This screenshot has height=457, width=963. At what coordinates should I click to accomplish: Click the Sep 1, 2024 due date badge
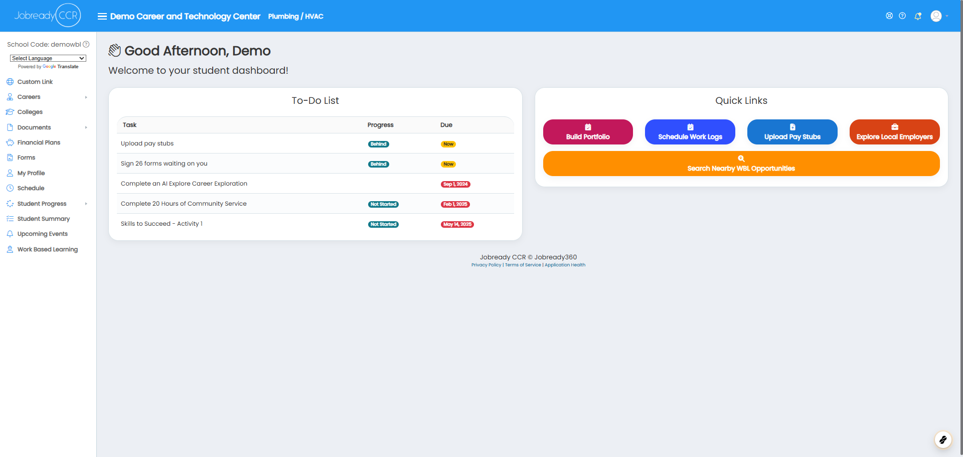click(x=455, y=184)
